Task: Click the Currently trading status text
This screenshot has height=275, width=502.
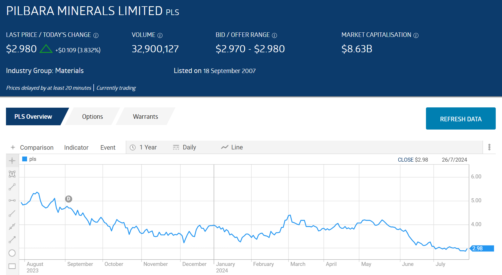Action: (x=116, y=88)
